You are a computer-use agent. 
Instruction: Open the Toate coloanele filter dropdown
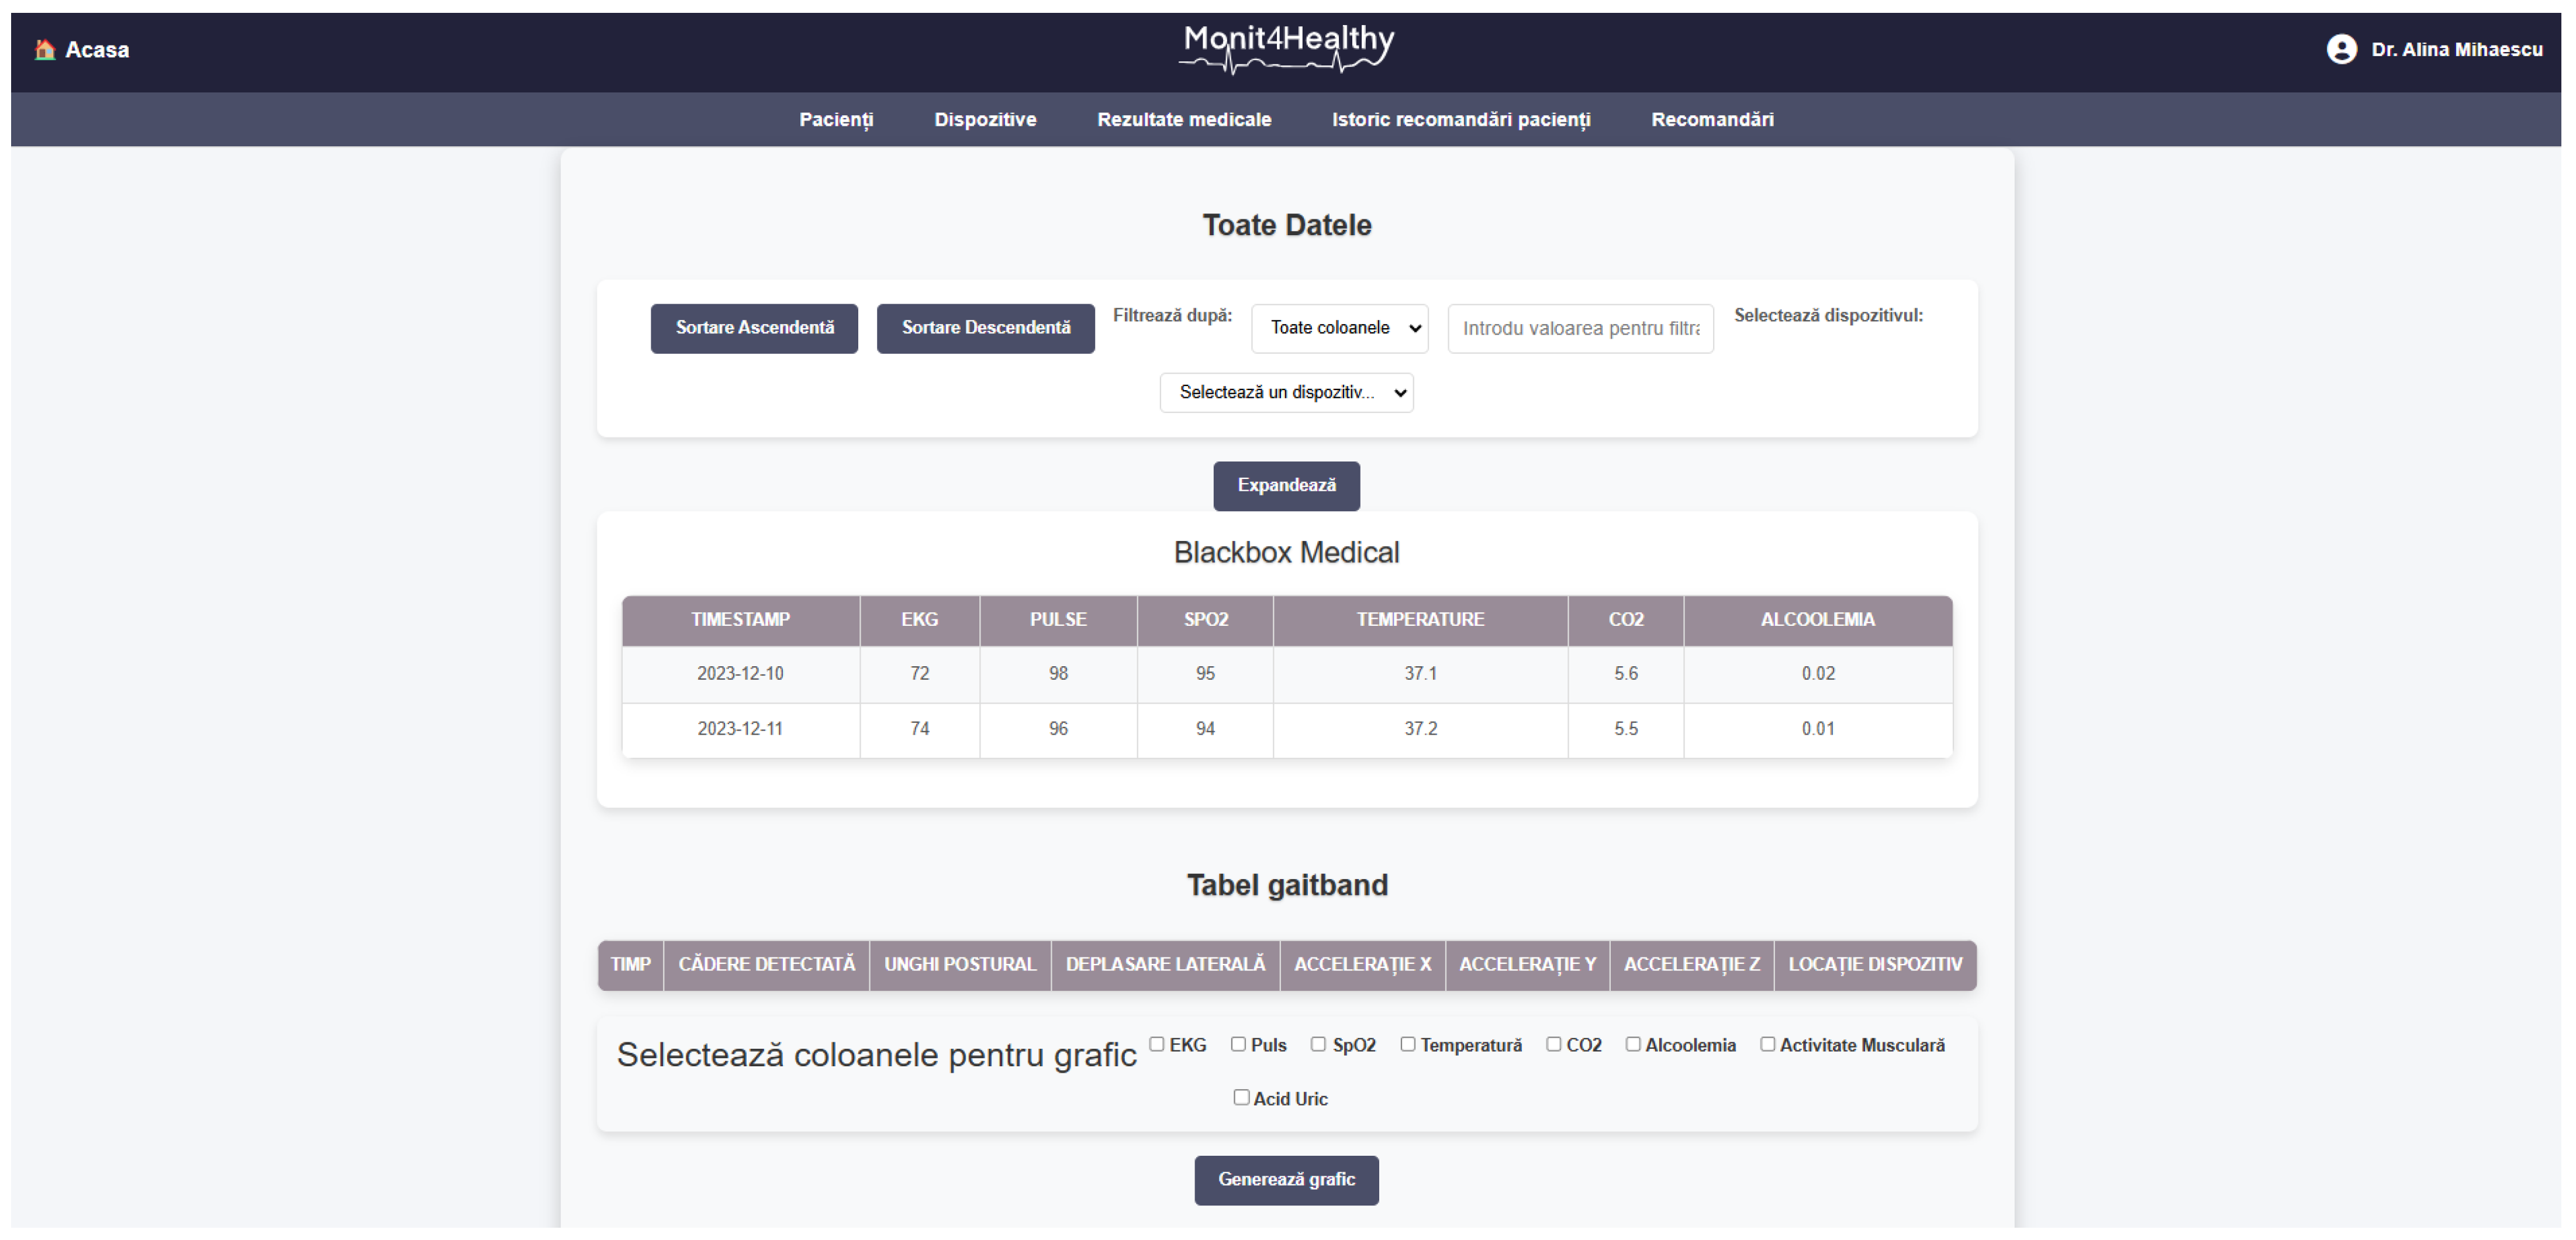pos(1339,328)
